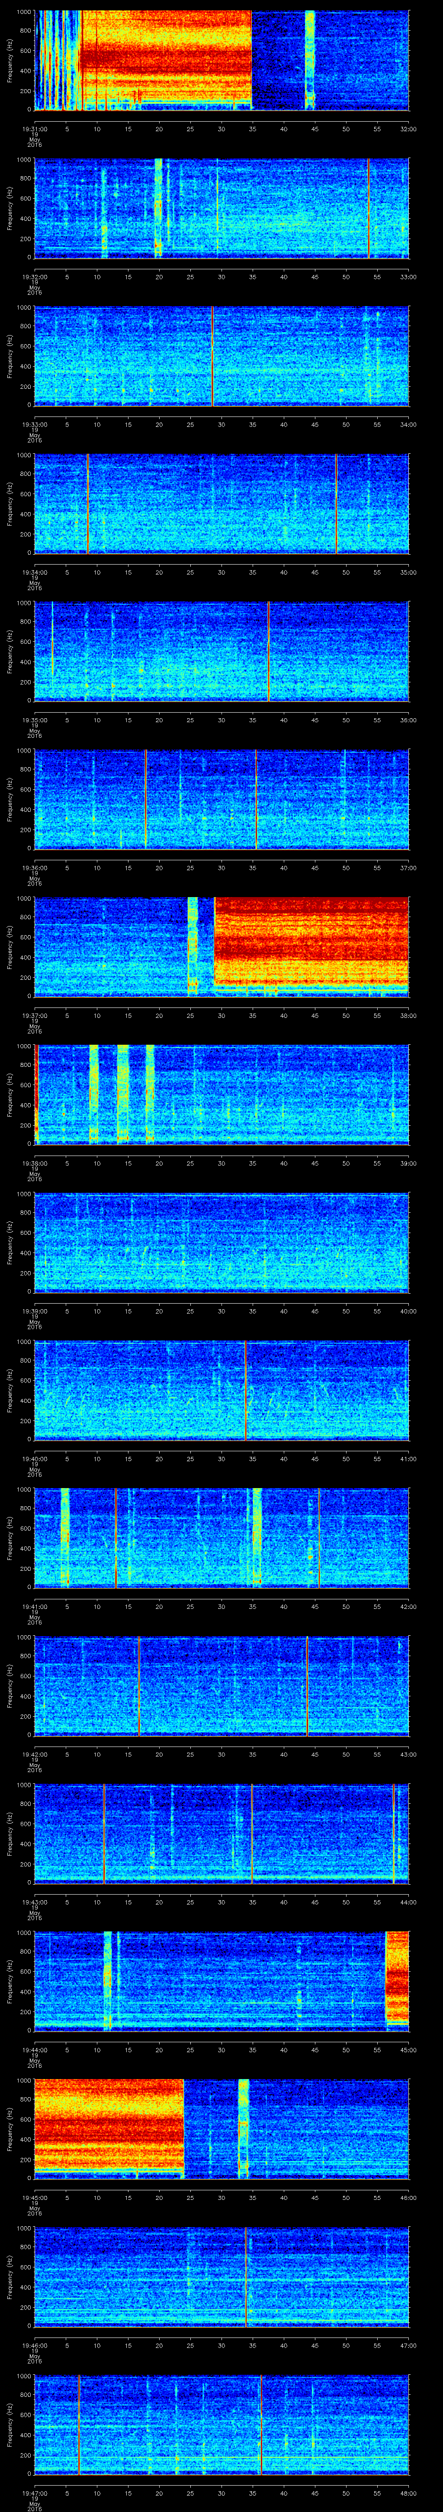Click the red vertical line in the 19:33 panel
This screenshot has width=443, height=2512.
tap(212, 356)
